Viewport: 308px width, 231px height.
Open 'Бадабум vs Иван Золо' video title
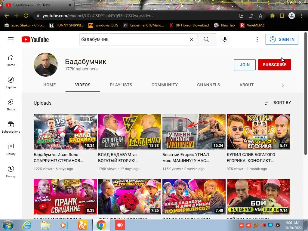pos(58,158)
